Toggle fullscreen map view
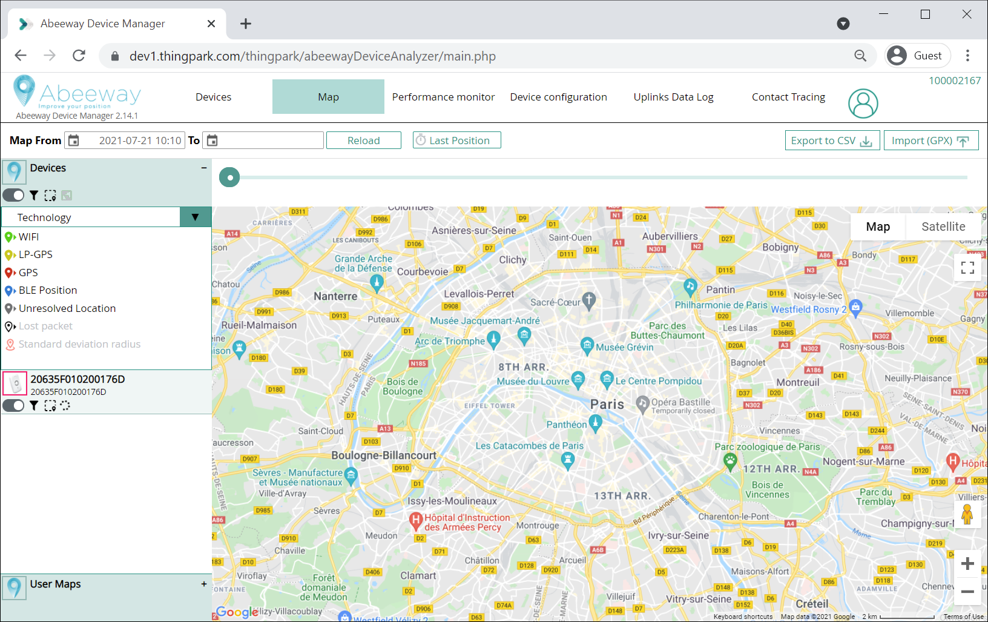The image size is (988, 622). click(x=967, y=268)
